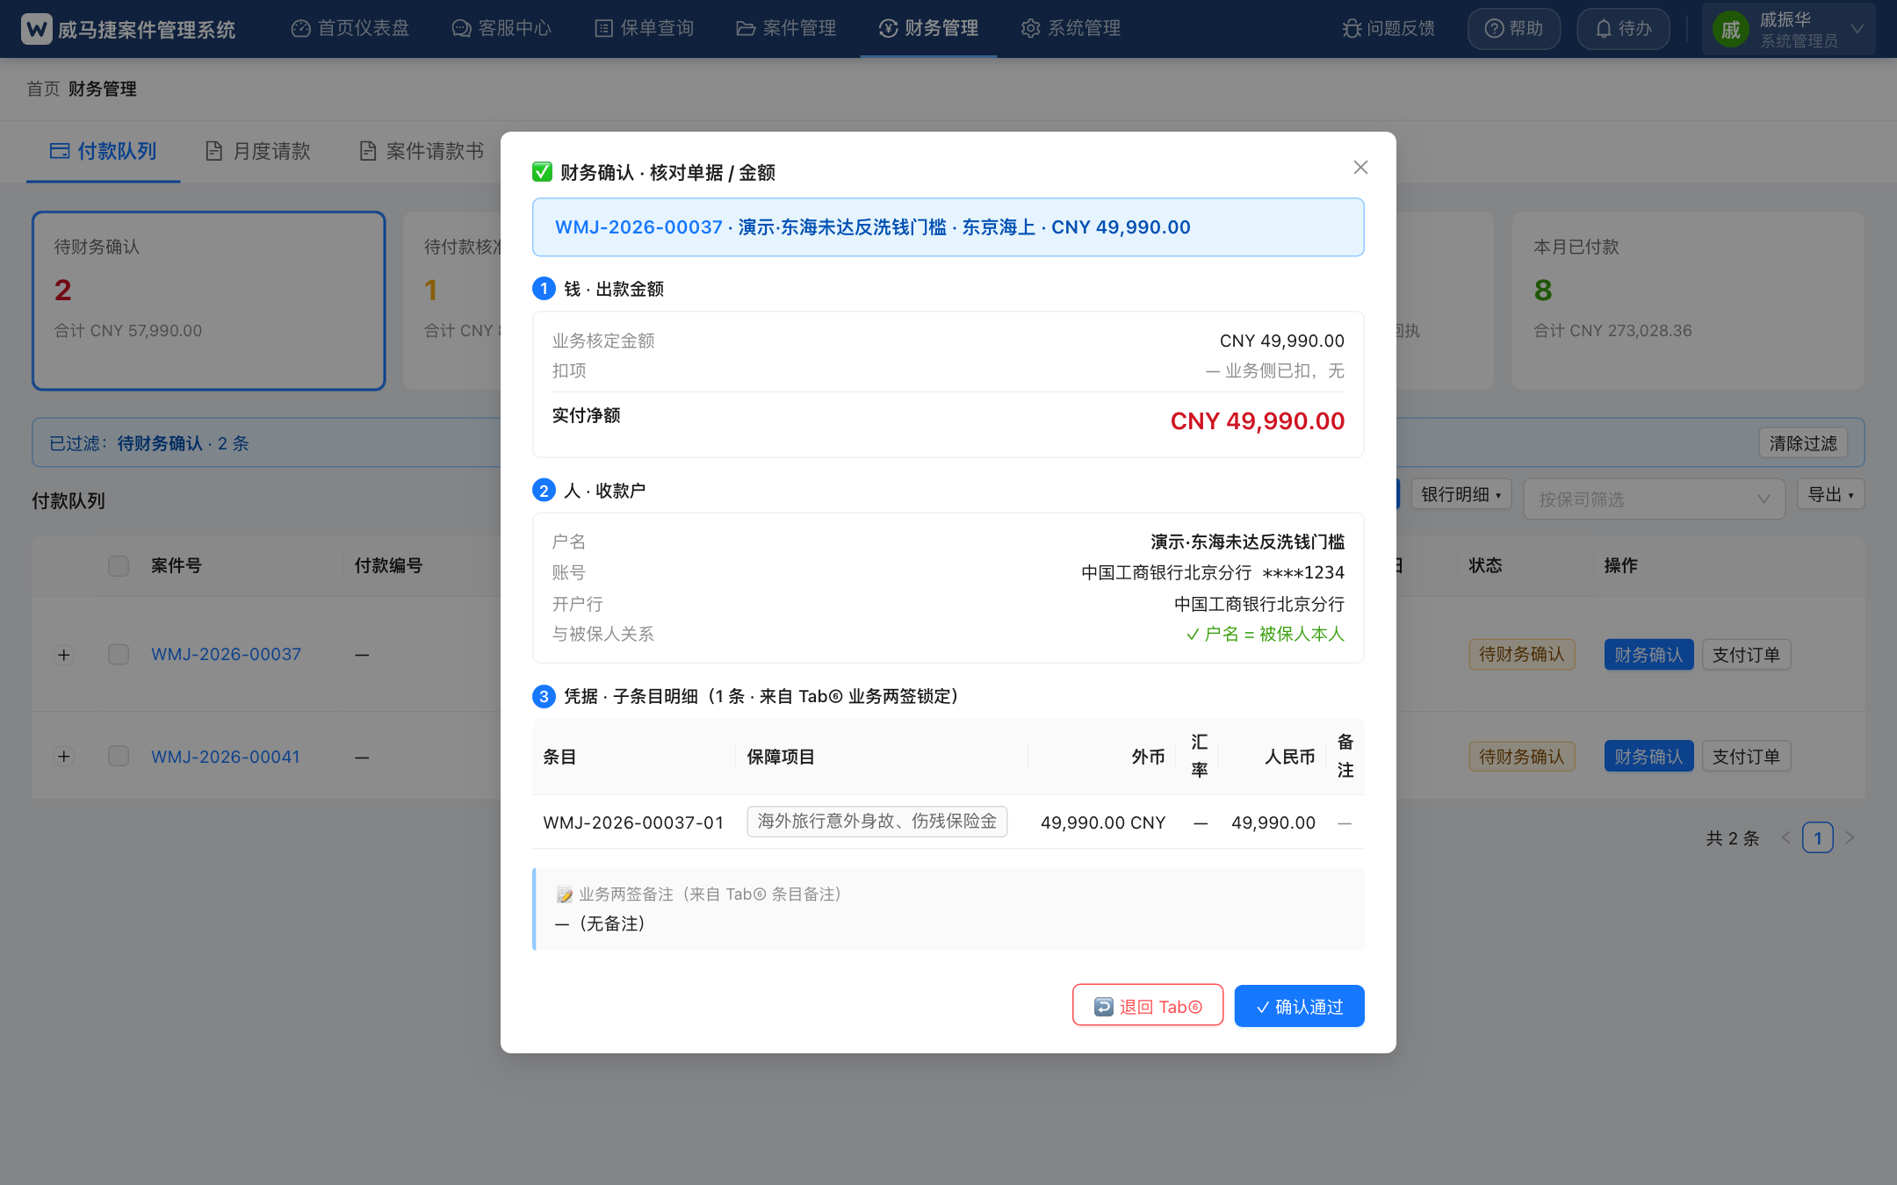Viewport: 1897px width, 1185px height.
Task: Expand the row for WMJ-2026-00037
Action: tap(63, 655)
